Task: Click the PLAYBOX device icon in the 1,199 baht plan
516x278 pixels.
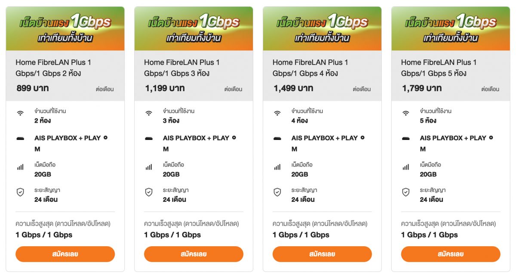Action: tap(149, 139)
